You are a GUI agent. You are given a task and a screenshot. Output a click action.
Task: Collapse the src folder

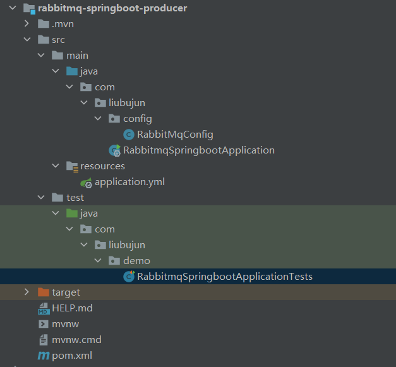click(27, 40)
